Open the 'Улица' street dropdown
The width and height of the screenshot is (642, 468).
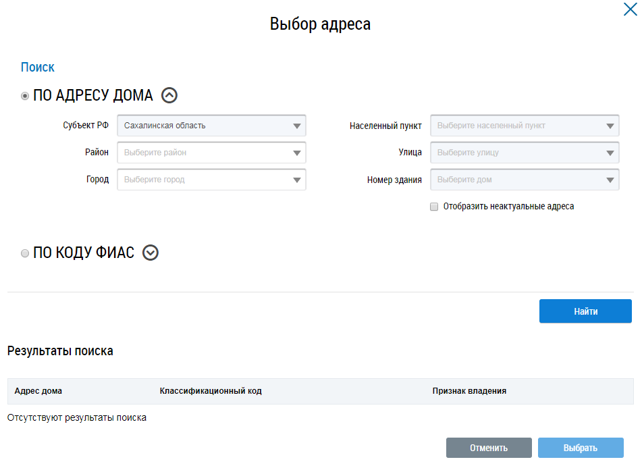click(x=525, y=153)
